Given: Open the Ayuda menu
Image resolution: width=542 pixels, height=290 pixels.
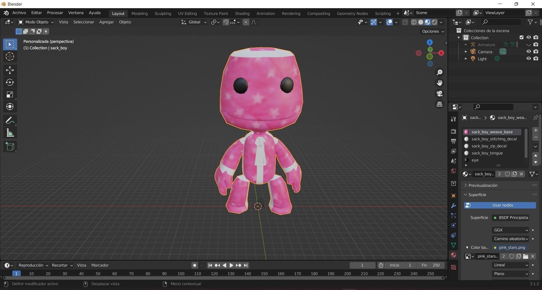Looking at the screenshot, I should 95,13.
